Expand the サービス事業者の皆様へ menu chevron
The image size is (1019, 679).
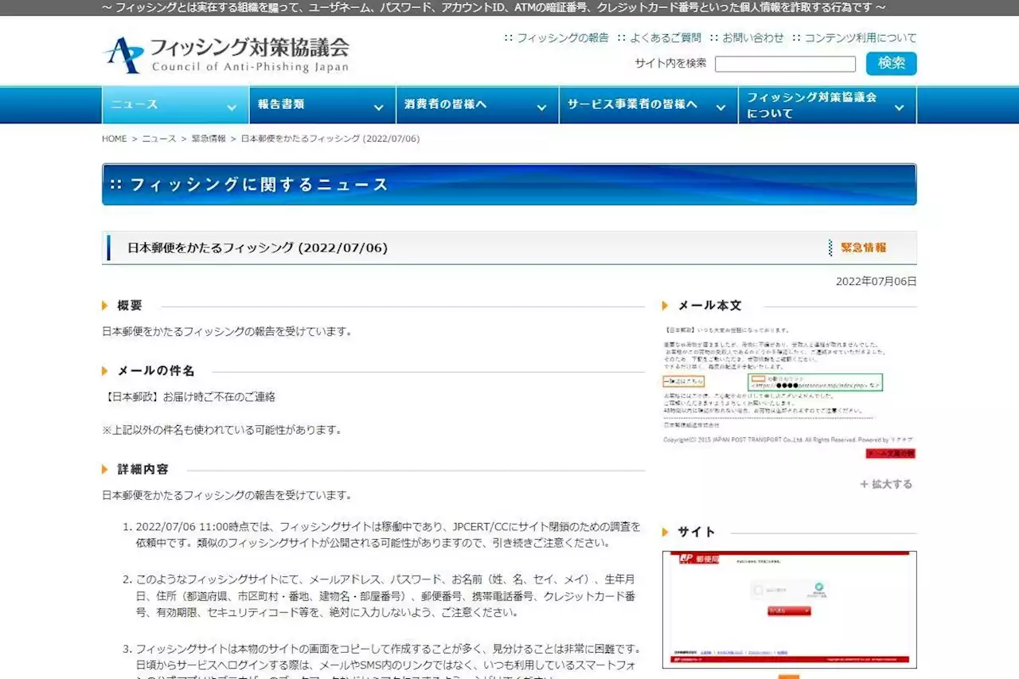pos(720,107)
